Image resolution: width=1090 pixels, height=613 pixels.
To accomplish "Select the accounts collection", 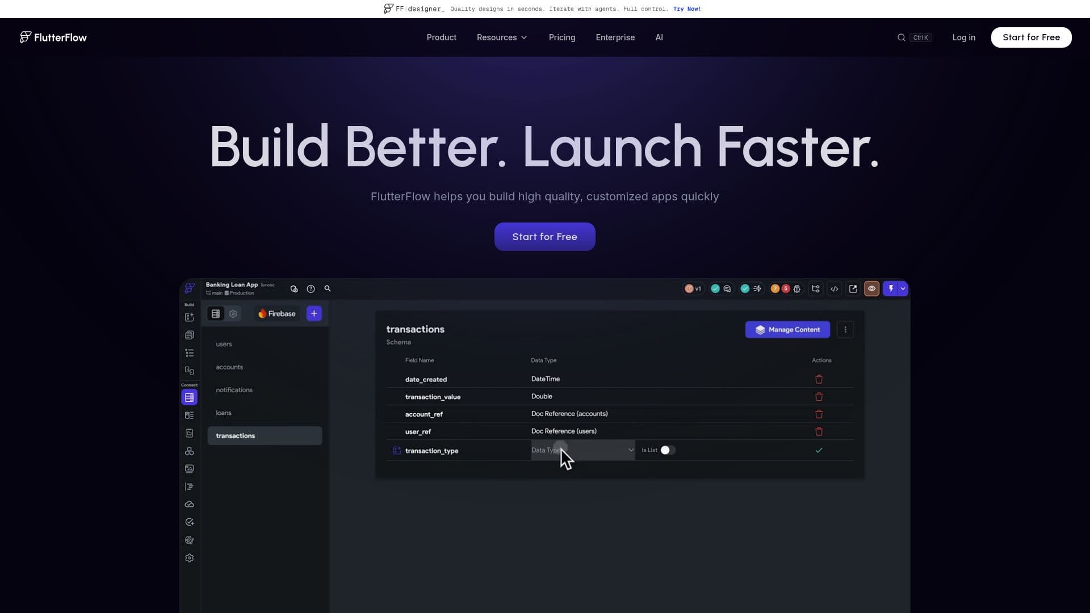I will (x=229, y=367).
